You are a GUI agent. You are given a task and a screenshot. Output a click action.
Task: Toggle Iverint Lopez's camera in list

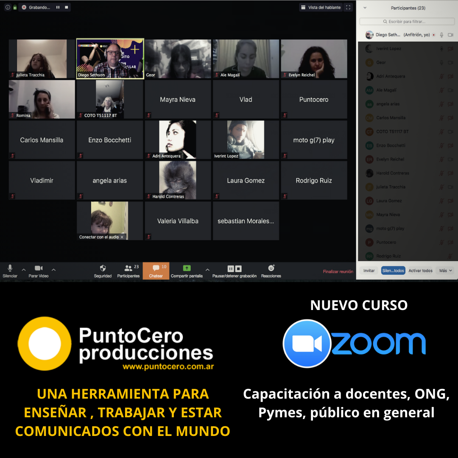pos(450,49)
